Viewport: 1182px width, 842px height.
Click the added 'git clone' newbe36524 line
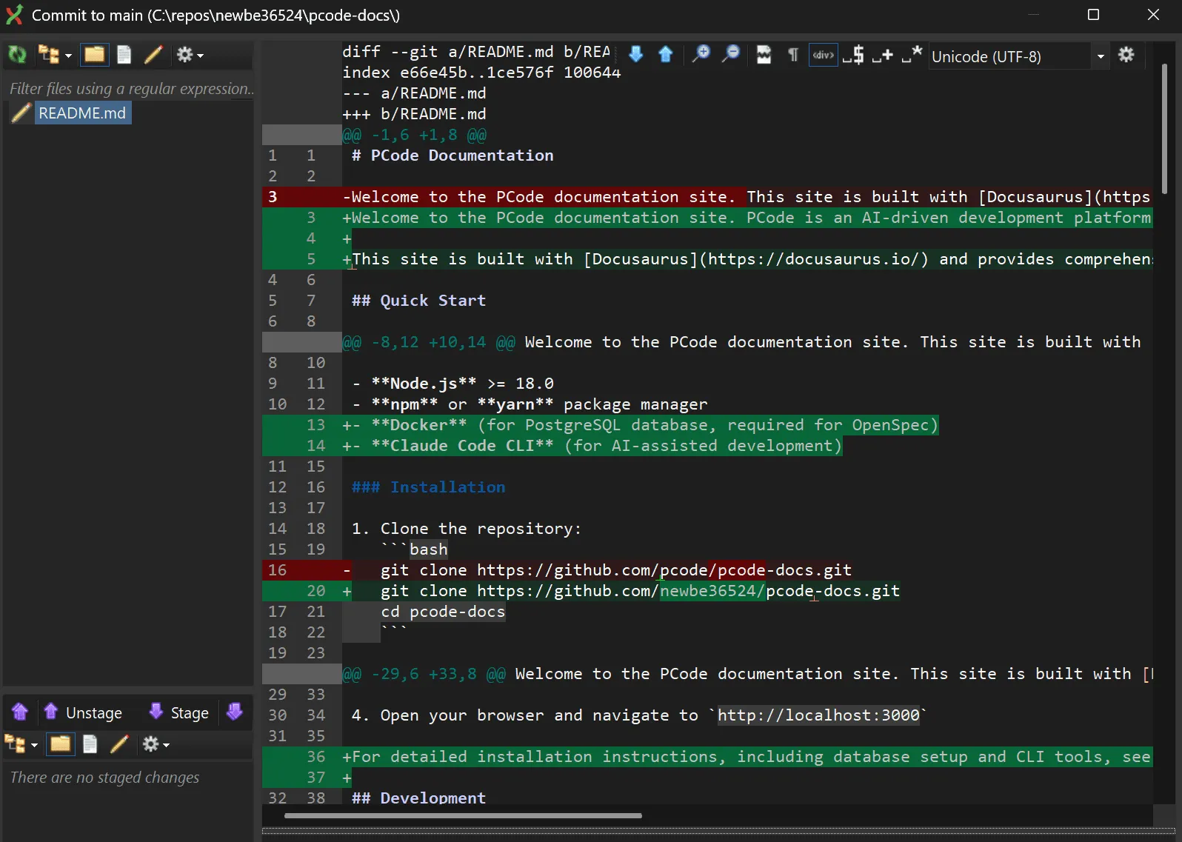point(621,591)
